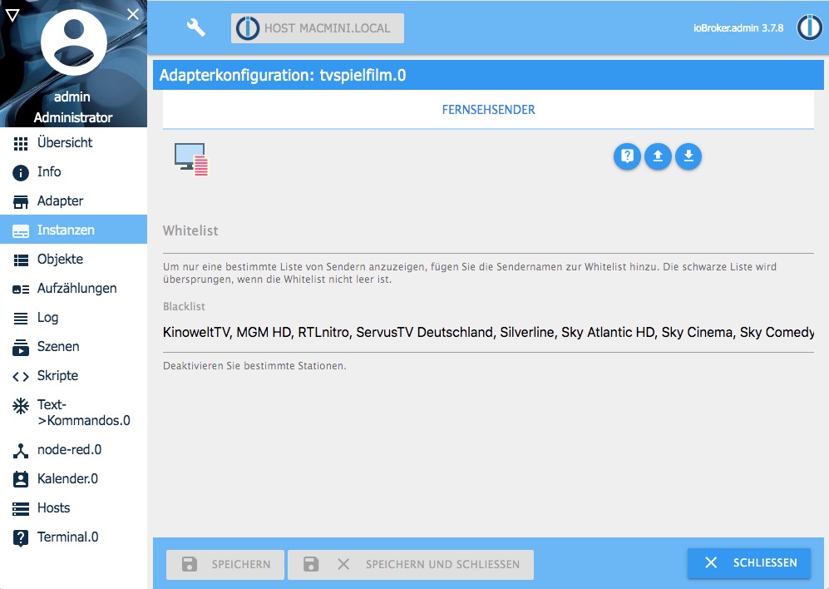Open Terminal.0 menu entry
This screenshot has height=589, width=829.
coord(73,537)
